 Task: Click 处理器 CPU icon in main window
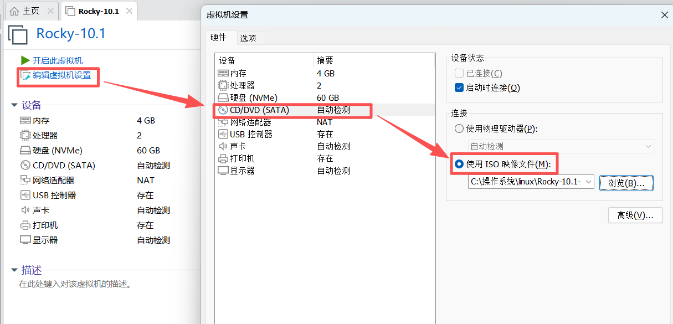point(25,135)
